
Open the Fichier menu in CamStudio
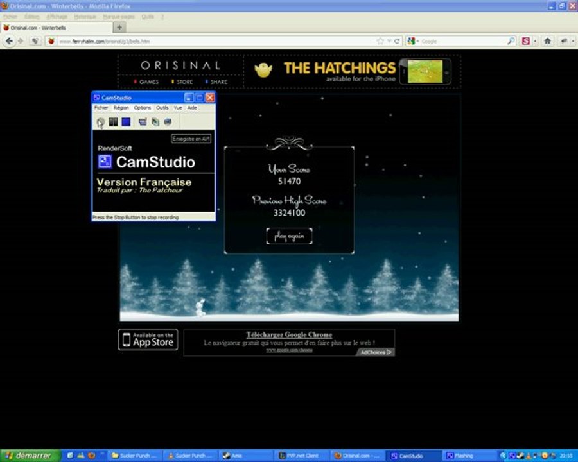point(101,108)
